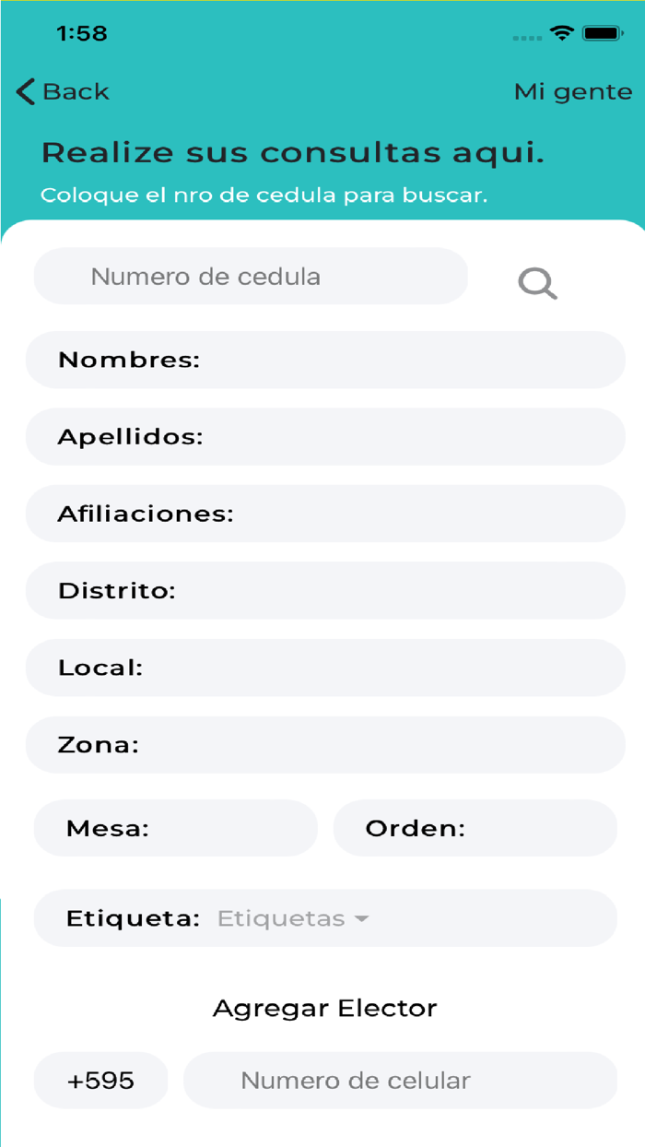Tap the Etiquetas dropdown arrow
Image resolution: width=645 pixels, height=1147 pixels.
pos(362,919)
